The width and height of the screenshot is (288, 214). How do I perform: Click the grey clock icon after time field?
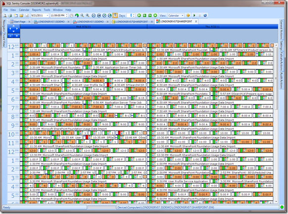pos(71,15)
